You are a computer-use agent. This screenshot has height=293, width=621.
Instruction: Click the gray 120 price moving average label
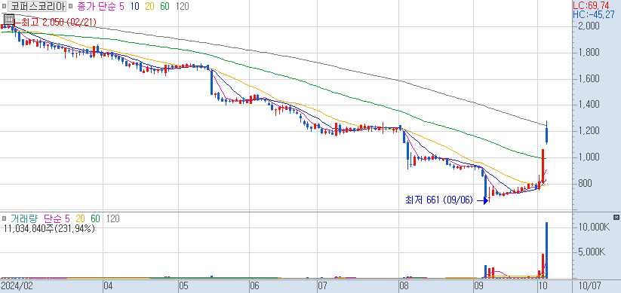point(182,6)
